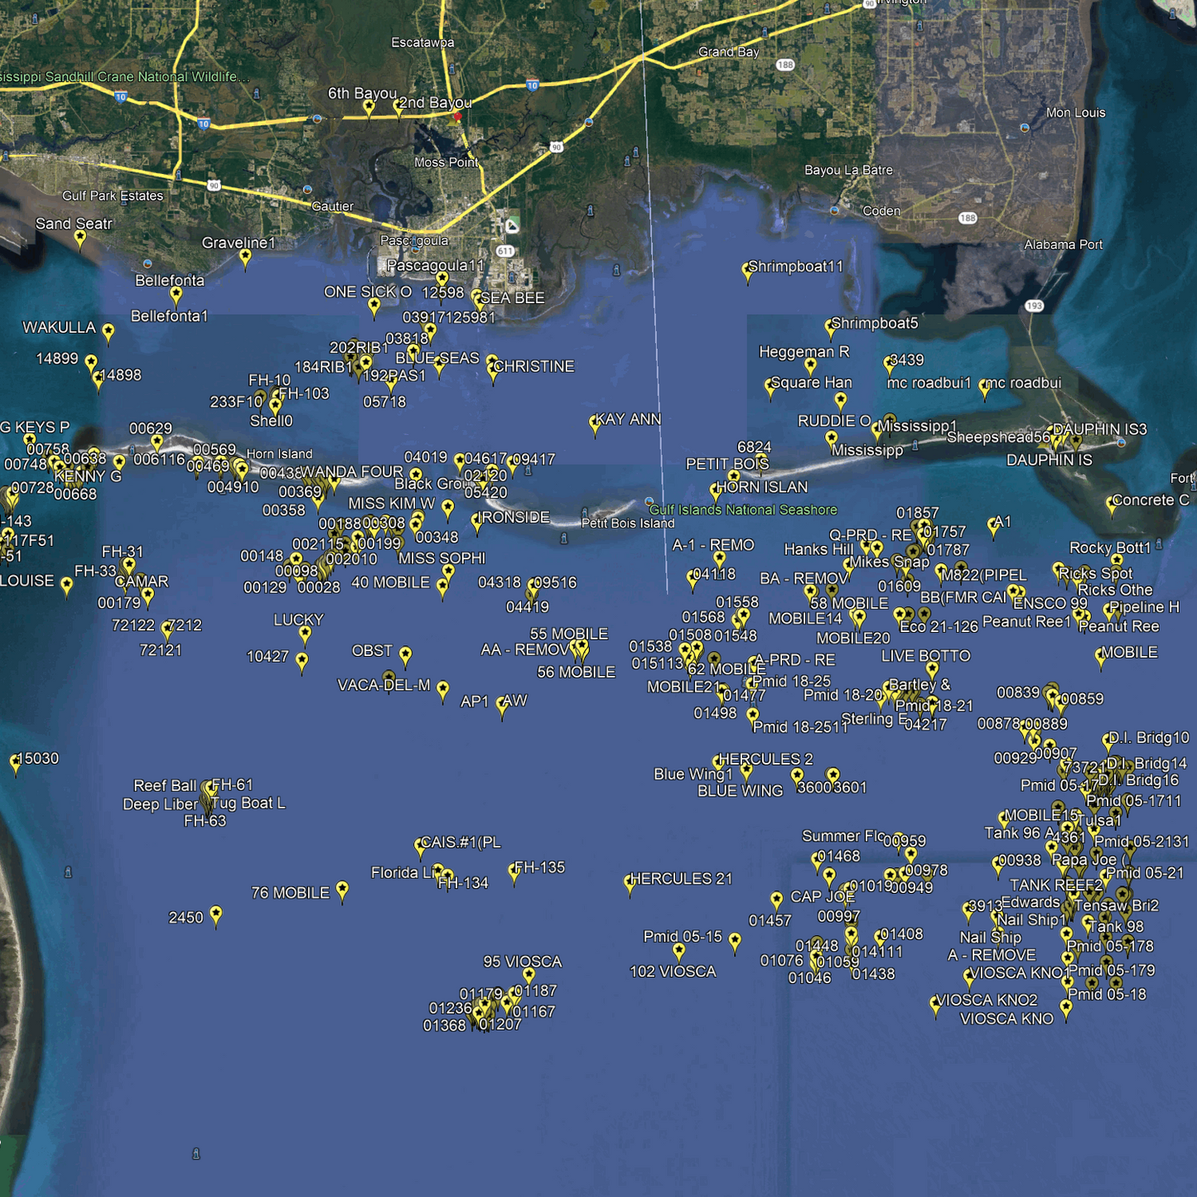Click the Rocky Bott1 placemark label

coord(1111,548)
